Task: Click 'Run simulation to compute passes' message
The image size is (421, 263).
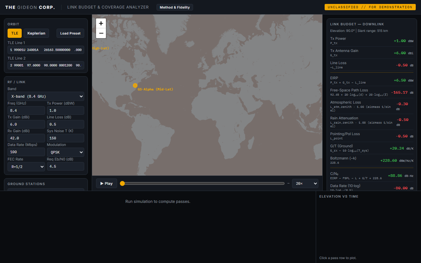Action: [158, 201]
